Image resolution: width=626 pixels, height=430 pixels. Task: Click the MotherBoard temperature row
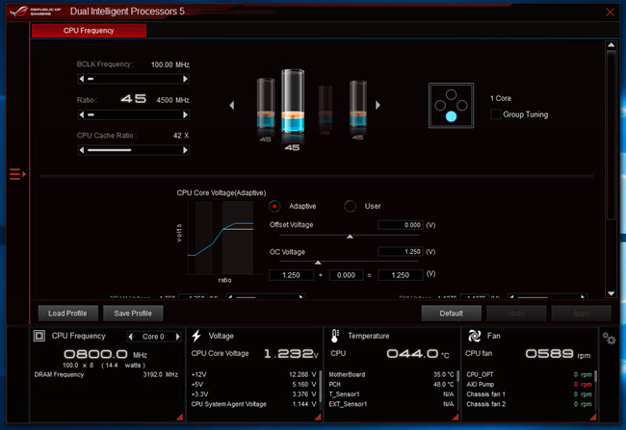pos(391,374)
